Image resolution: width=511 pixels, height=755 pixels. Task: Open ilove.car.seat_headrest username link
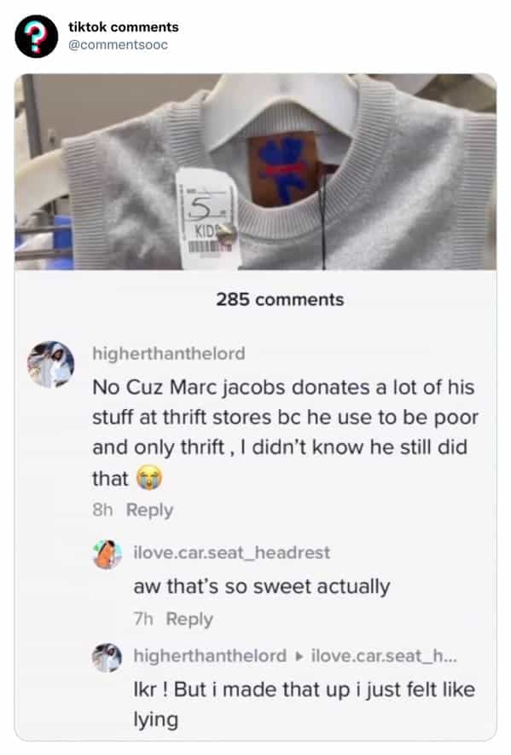point(232,553)
